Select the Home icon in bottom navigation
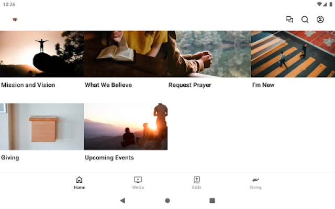The width and height of the screenshot is (335, 209). coord(79,180)
